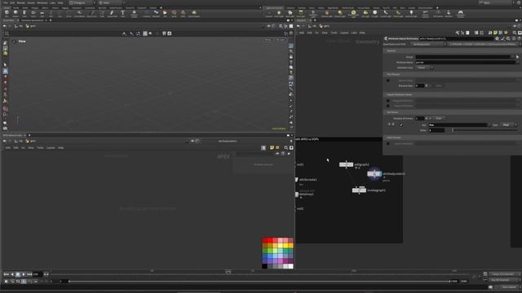Open the desktop selector dropdown in menu bar
This screenshot has width=522, height=293.
click(x=82, y=2)
